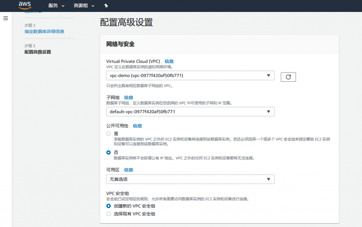Image resolution: width=362 pixels, height=227 pixels.
Task: Expand the default-vpc subnet group dropdown
Action: 190,112
